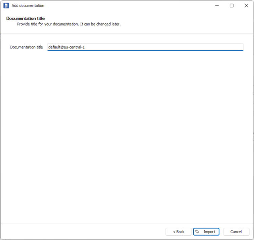Go back with the < Back button
The width and height of the screenshot is (254, 240).
click(x=178, y=232)
